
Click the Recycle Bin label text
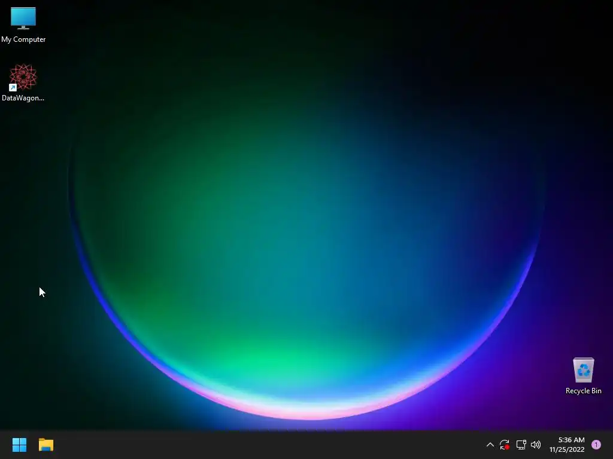(583, 391)
